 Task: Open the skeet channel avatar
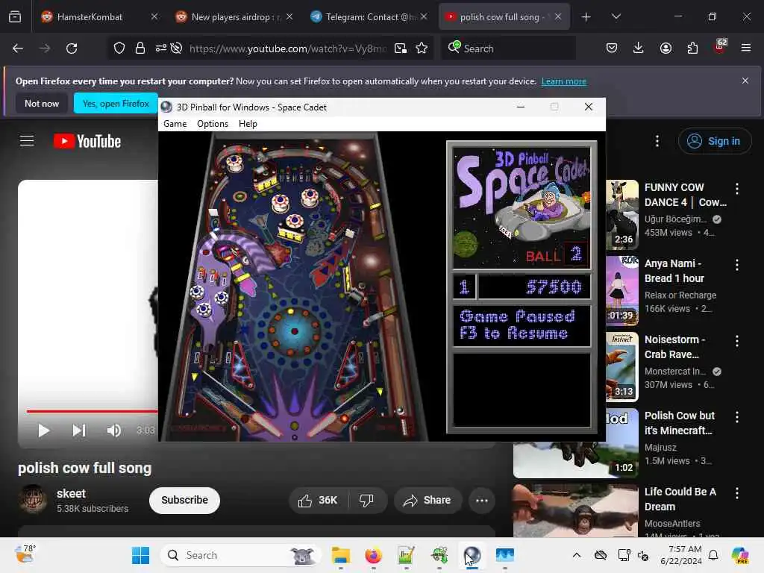33,499
